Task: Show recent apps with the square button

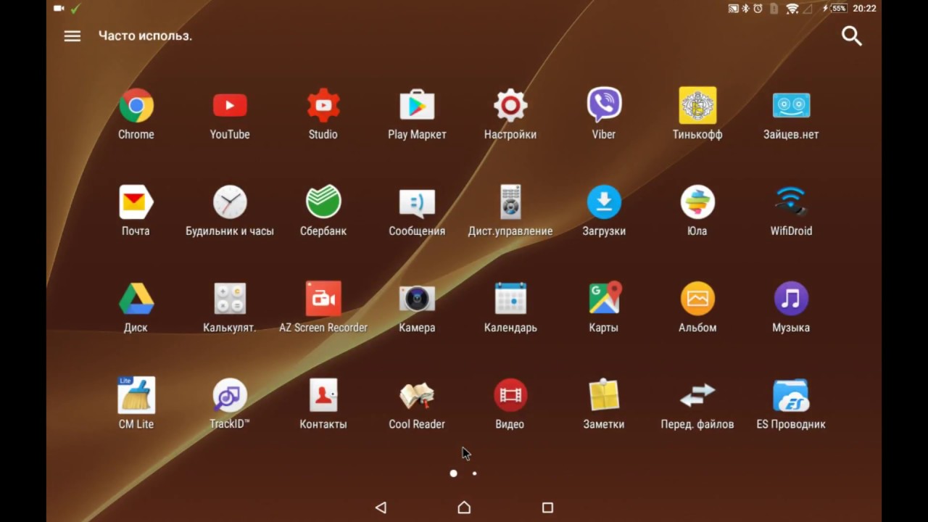Action: (x=547, y=507)
